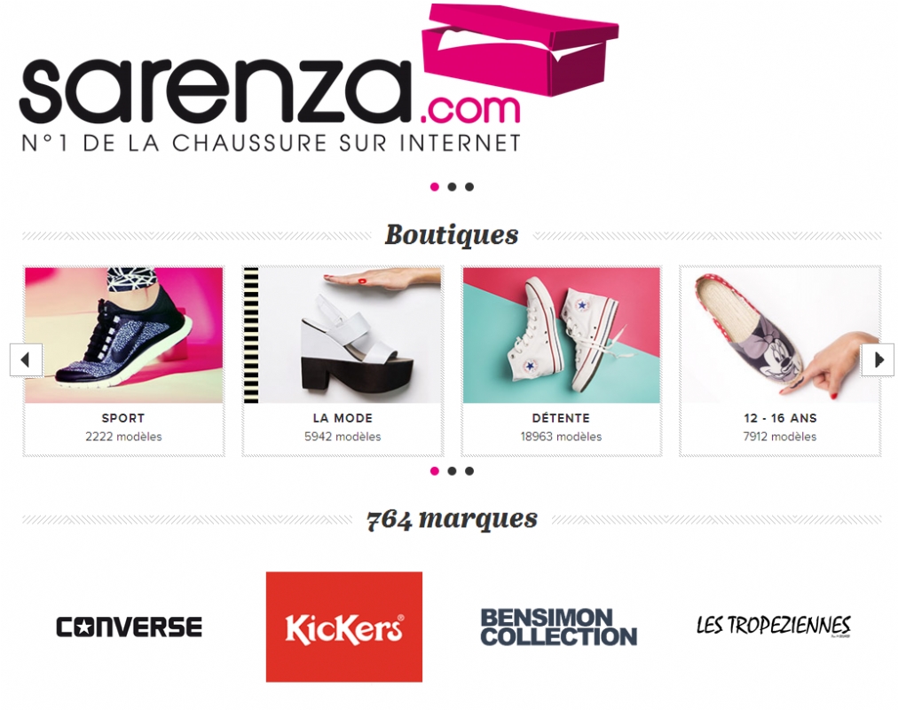This screenshot has width=898, height=710.
Task: Select first dot below the boutiques
Action: [x=435, y=470]
